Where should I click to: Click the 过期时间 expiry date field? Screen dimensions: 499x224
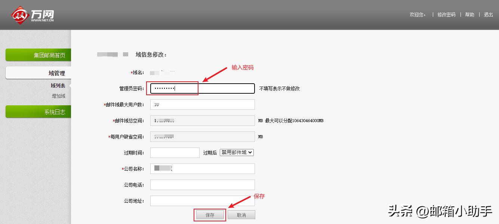175,152
